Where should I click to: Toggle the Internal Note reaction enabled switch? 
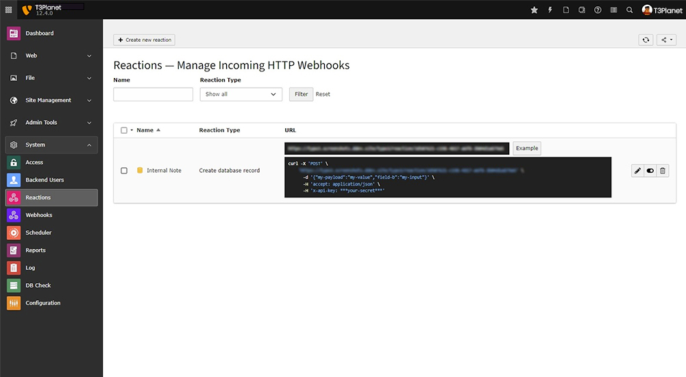click(x=650, y=171)
